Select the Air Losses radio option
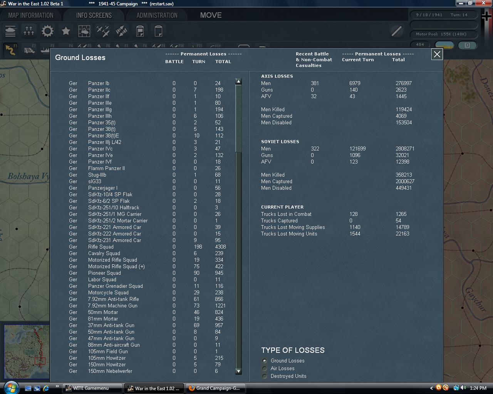This screenshot has width=493, height=394. tap(264, 369)
